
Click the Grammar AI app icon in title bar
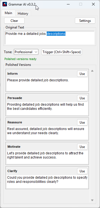click(x=5, y=4)
